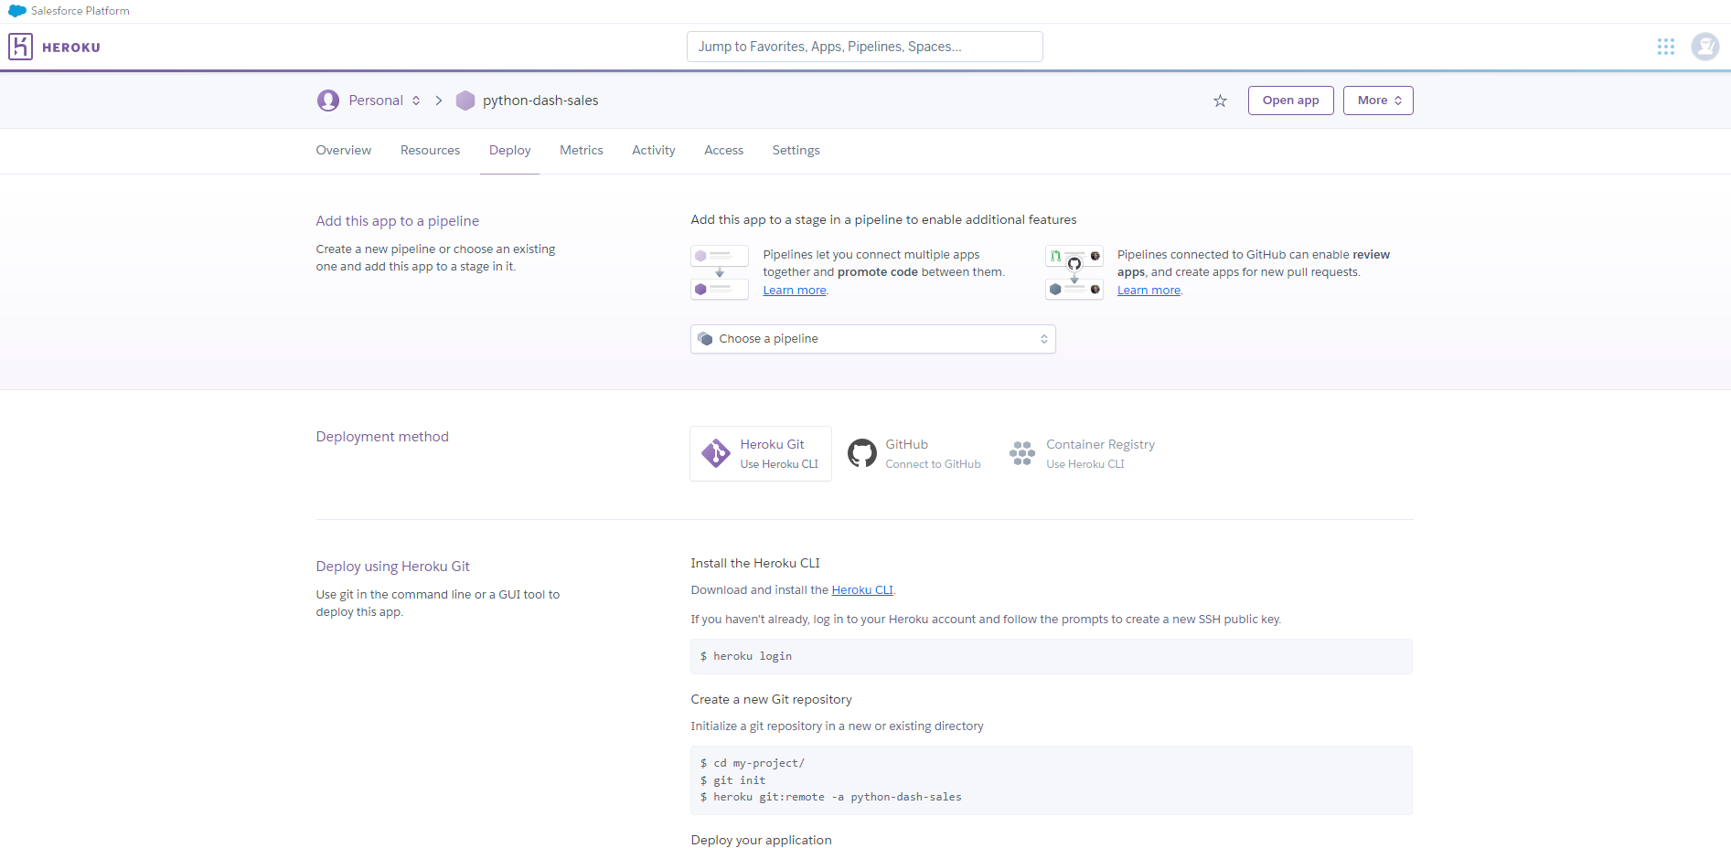Click the GitHub review apps illustration icon
1731x848 pixels.
point(1074,272)
